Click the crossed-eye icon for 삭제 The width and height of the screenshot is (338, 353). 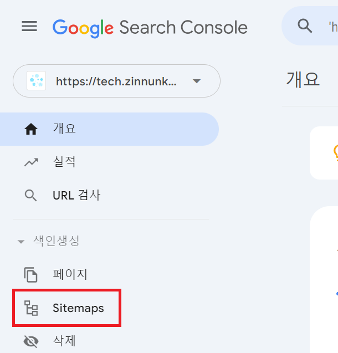(x=31, y=341)
